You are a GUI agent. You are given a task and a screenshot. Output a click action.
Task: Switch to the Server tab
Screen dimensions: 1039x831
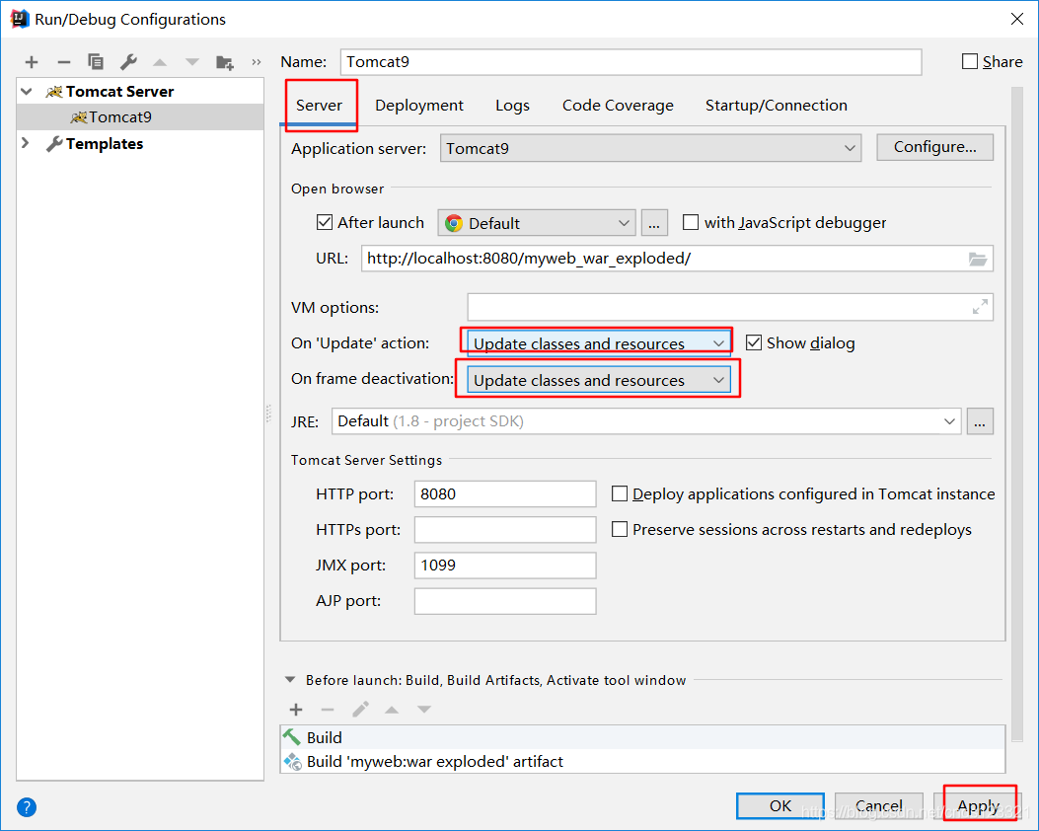pos(319,106)
